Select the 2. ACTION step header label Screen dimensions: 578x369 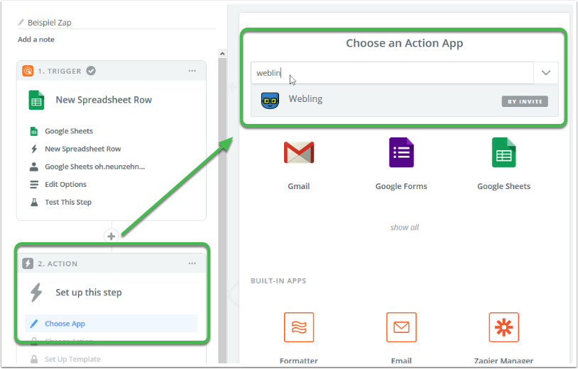click(58, 263)
